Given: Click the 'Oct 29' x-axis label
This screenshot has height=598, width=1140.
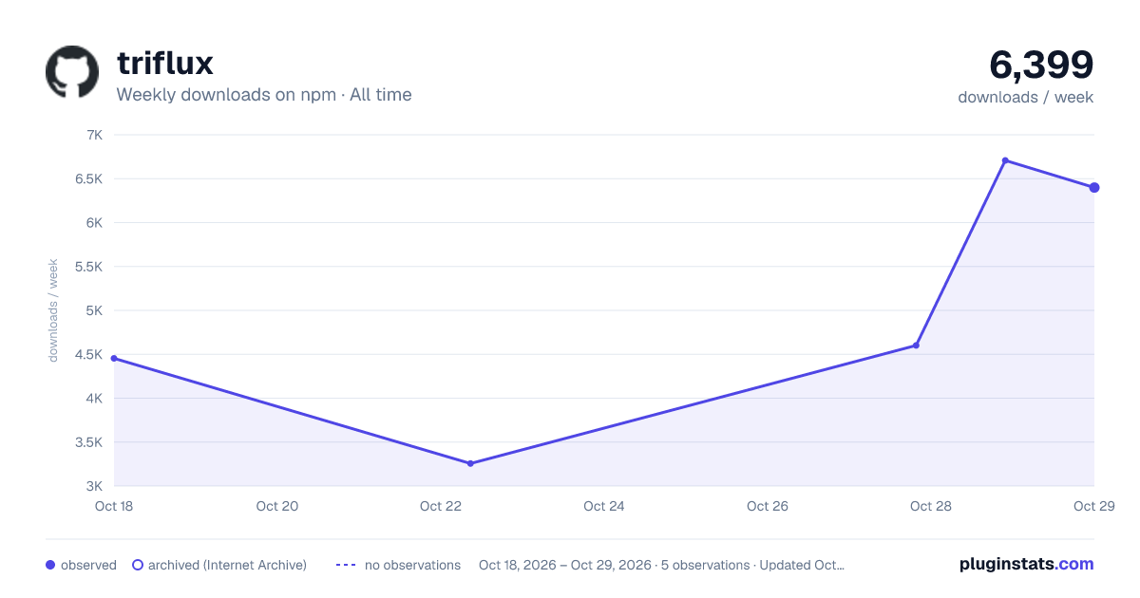Looking at the screenshot, I should (x=1094, y=506).
